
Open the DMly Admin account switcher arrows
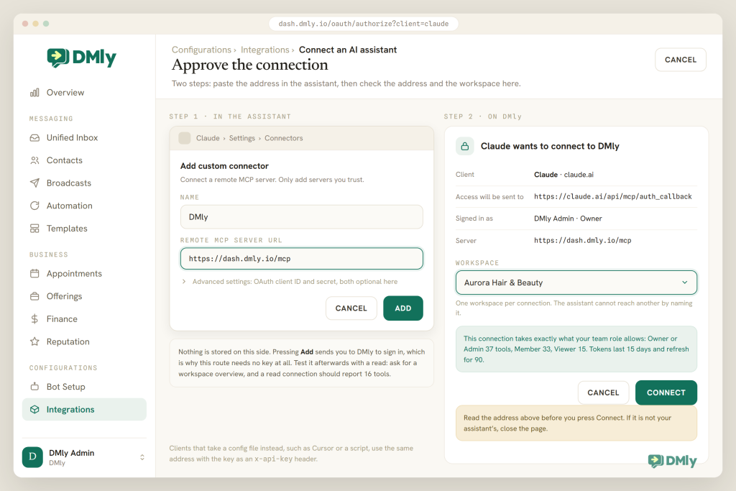(x=142, y=457)
